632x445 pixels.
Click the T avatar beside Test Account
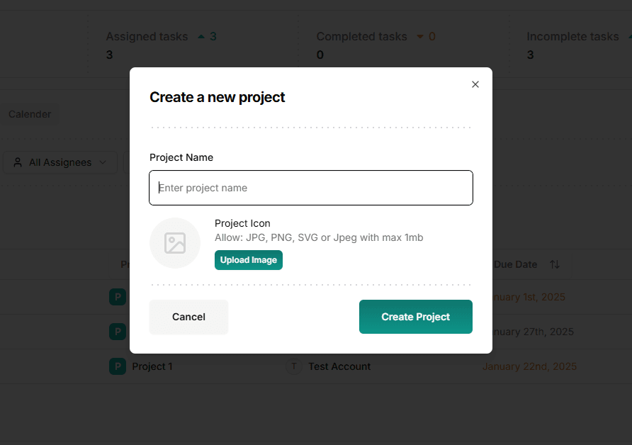(294, 366)
